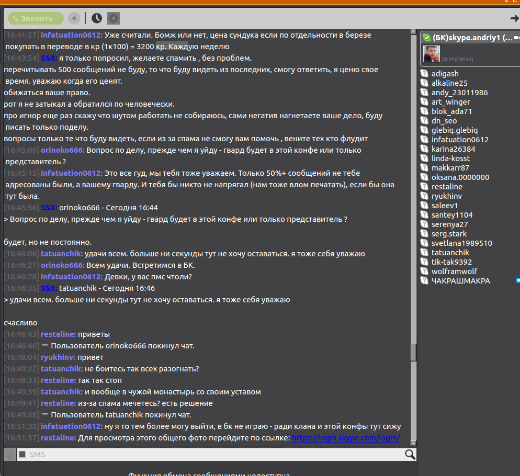Click sender infatuation0612 at 16:51:32
The height and width of the screenshot is (476, 520).
(x=72, y=426)
